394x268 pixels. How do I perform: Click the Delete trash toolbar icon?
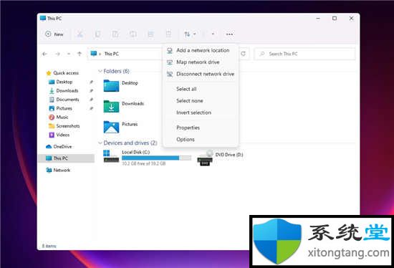[168, 34]
